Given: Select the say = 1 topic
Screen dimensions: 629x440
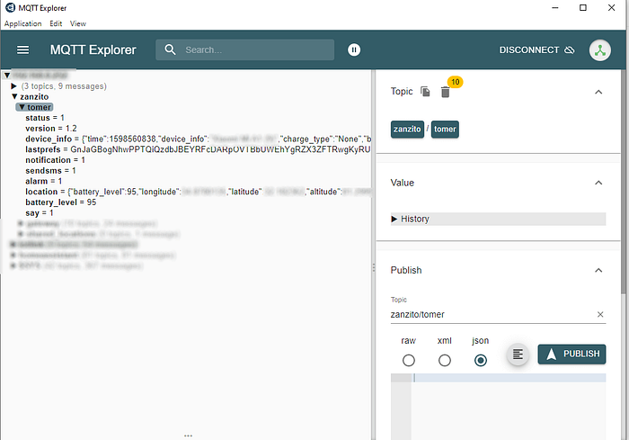Looking at the screenshot, I should 40,213.
